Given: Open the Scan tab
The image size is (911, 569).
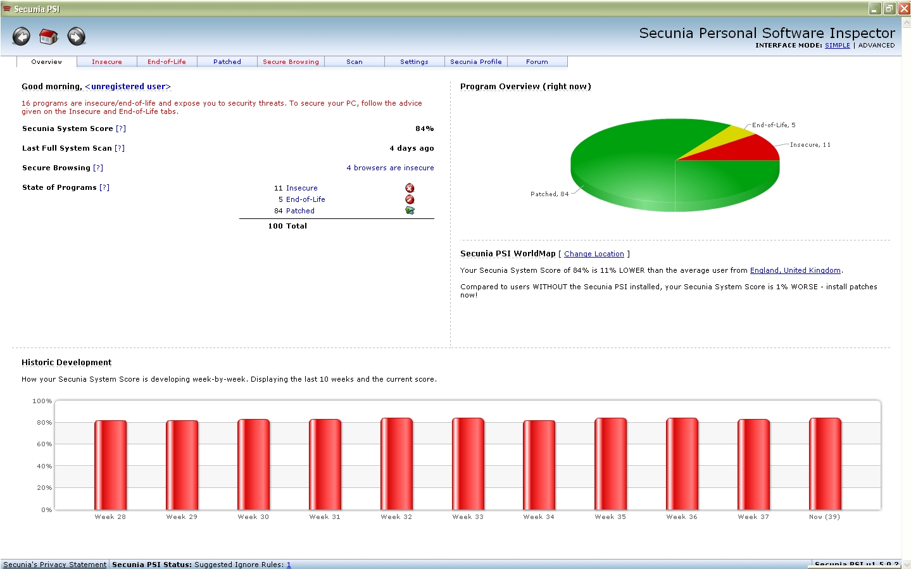Looking at the screenshot, I should click(354, 62).
